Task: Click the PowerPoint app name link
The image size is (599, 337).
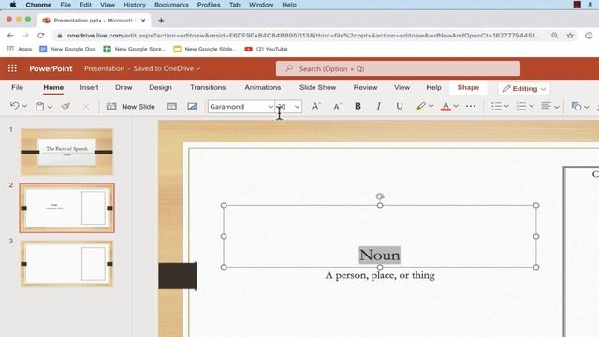Action: (x=51, y=68)
